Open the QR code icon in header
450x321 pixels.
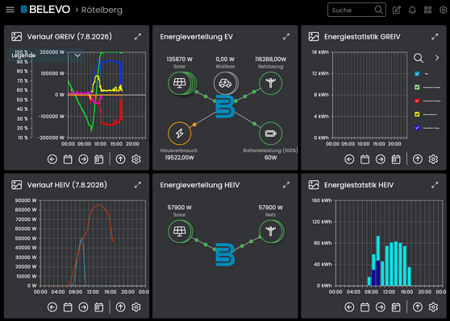(x=427, y=10)
